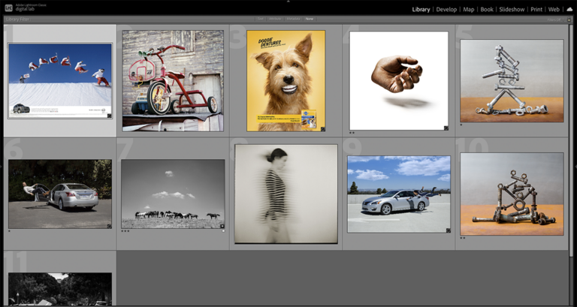Enable the Metadata library filter
This screenshot has height=307, width=577.
pos(293,19)
